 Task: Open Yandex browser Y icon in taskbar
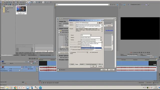[24, 88]
